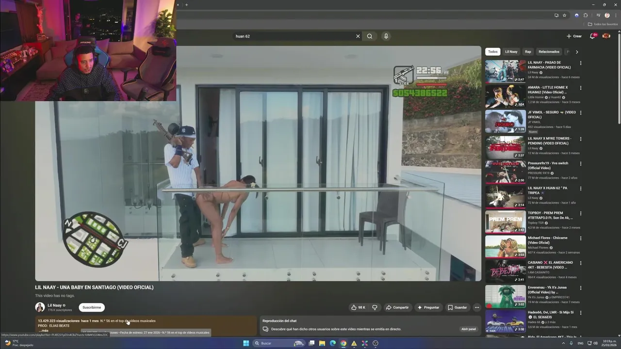The height and width of the screenshot is (349, 621).
Task: Open Chrome browser menu
Action: point(616,15)
